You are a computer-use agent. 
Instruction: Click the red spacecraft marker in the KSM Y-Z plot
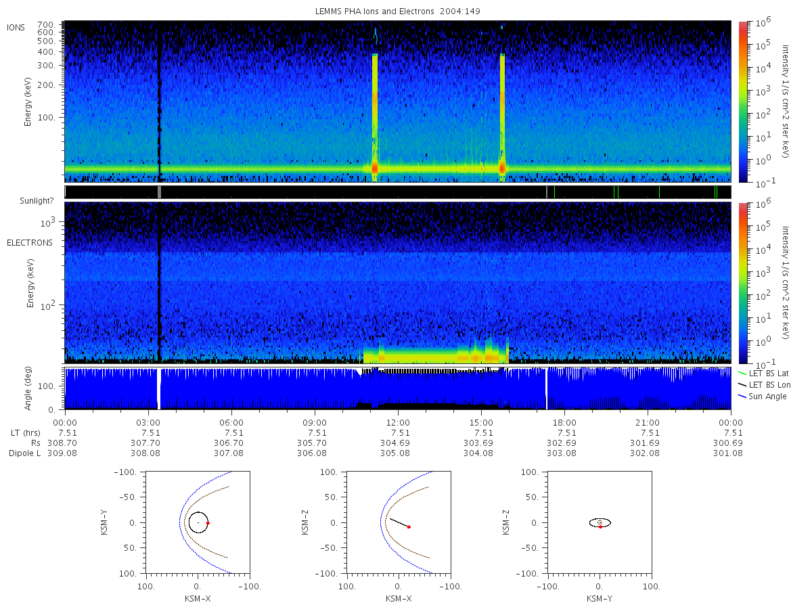click(600, 526)
